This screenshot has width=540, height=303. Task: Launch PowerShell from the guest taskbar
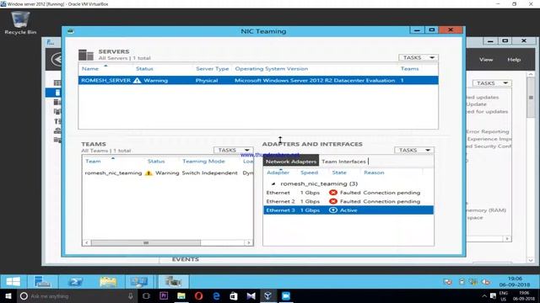tap(75, 282)
